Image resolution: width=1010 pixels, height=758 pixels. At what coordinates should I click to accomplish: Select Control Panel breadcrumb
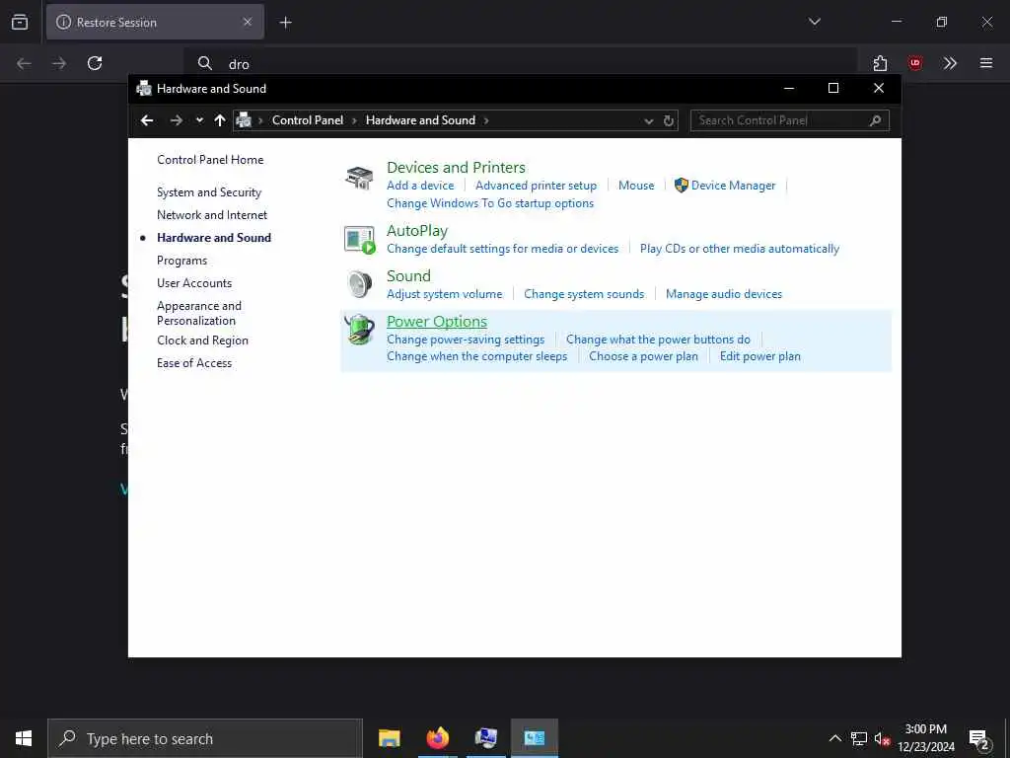[x=308, y=120]
